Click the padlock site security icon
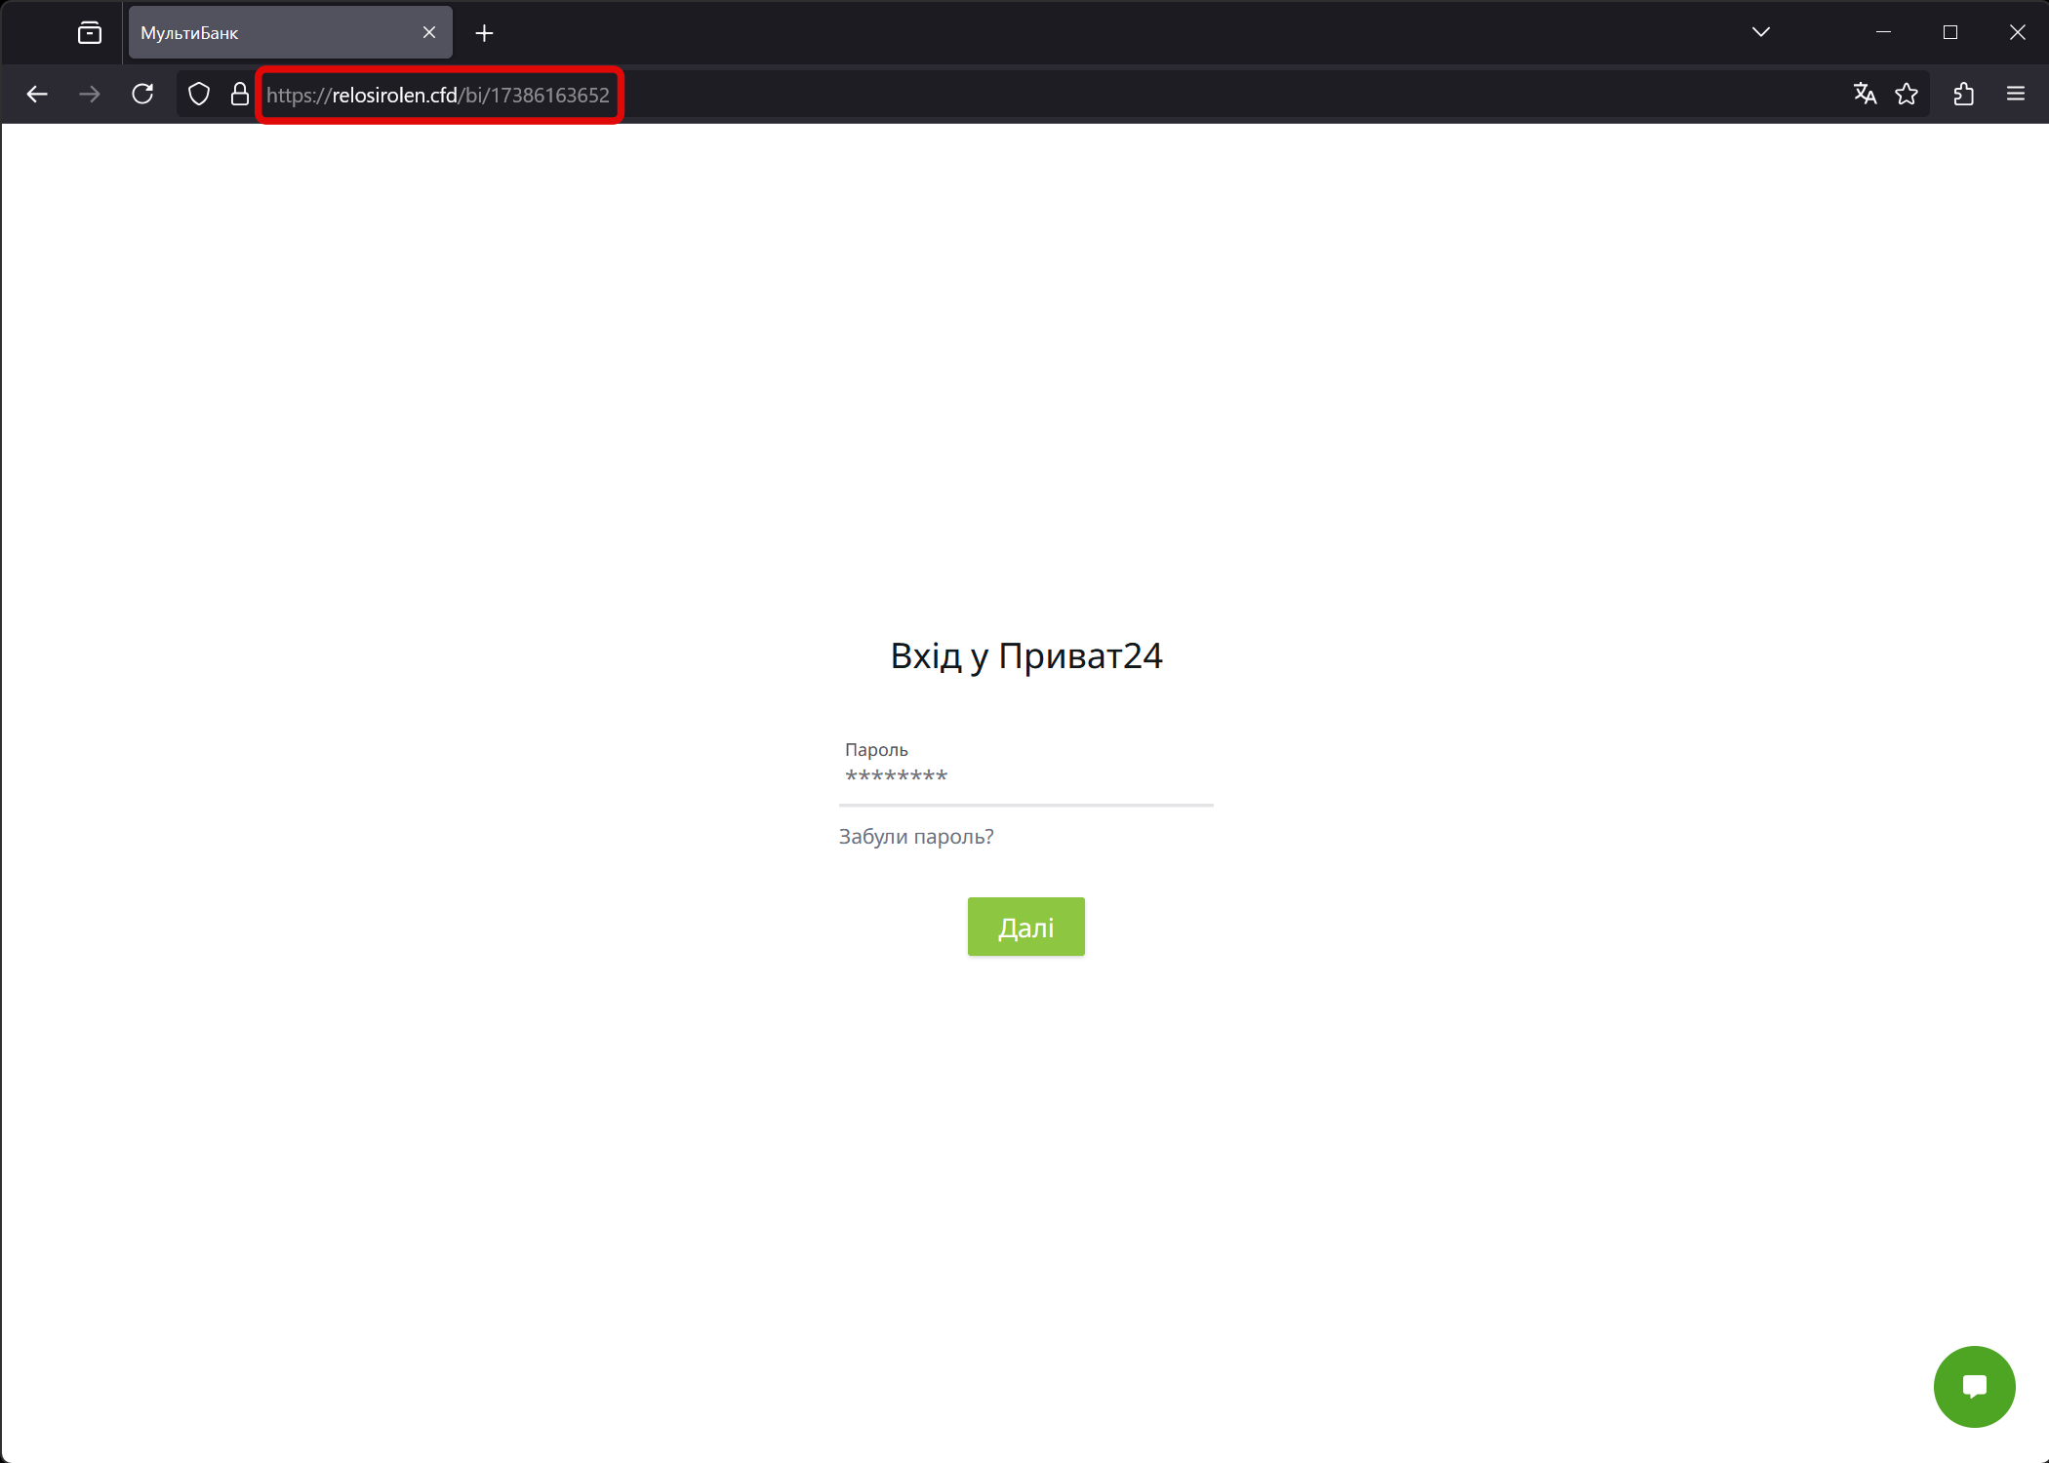 tap(239, 95)
